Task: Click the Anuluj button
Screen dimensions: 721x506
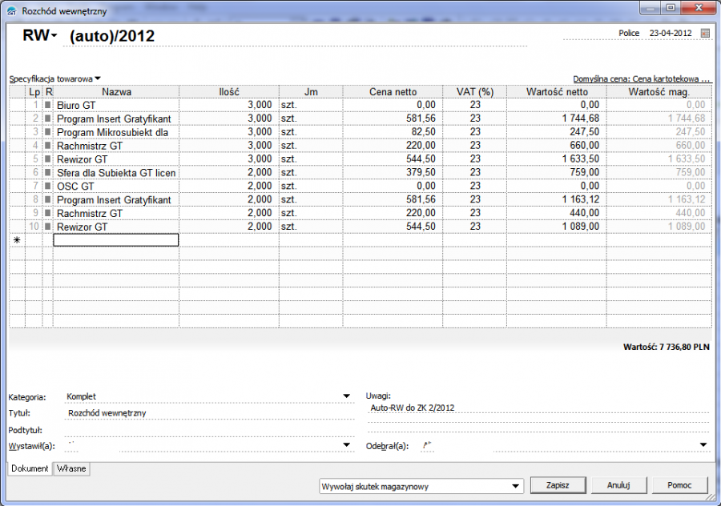Action: [618, 485]
